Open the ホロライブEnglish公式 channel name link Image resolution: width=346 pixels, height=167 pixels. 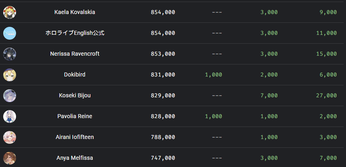pyautogui.click(x=75, y=33)
